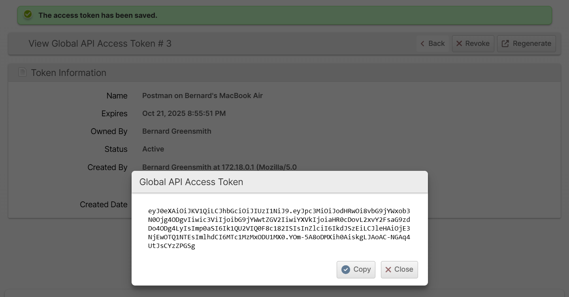Click the Token Information panel heading
The width and height of the screenshot is (569, 297).
(69, 73)
